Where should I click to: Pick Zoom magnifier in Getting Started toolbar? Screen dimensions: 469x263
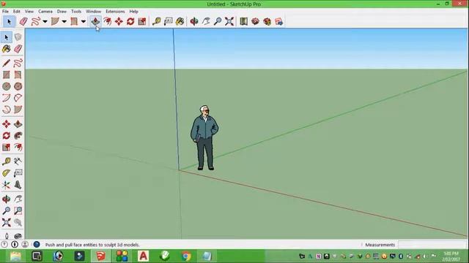[218, 21]
